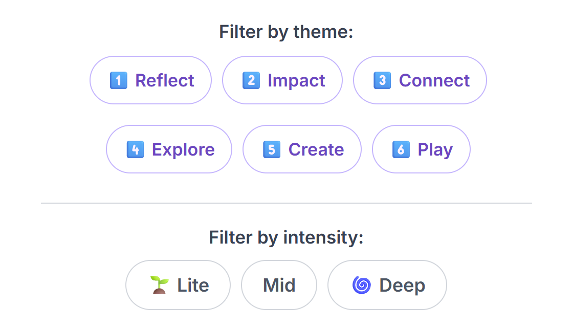Toggle the Connect theme filter
The image size is (572, 329).
(x=420, y=80)
